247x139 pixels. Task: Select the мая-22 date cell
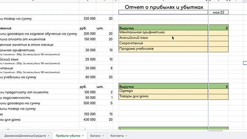coord(218,12)
